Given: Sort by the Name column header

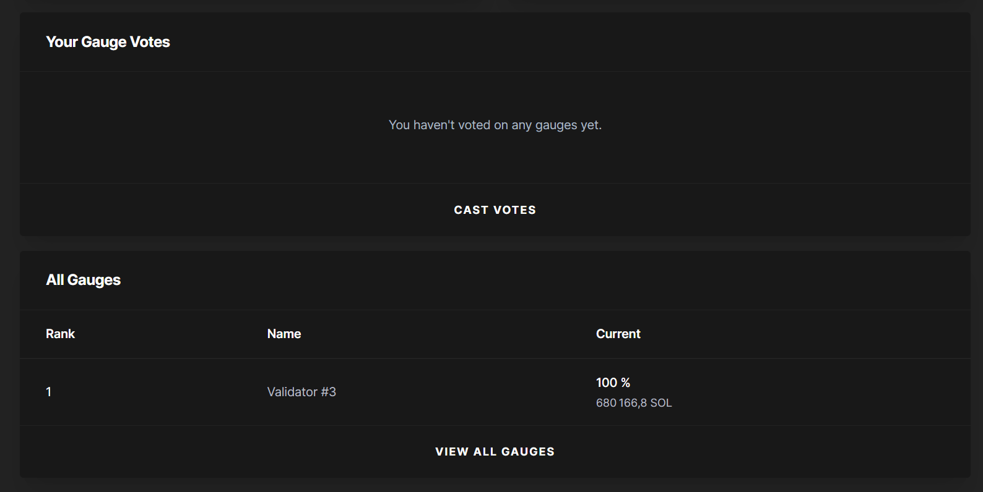Looking at the screenshot, I should click(284, 334).
